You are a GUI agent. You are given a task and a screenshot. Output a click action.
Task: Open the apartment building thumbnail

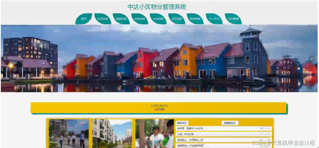(112, 134)
